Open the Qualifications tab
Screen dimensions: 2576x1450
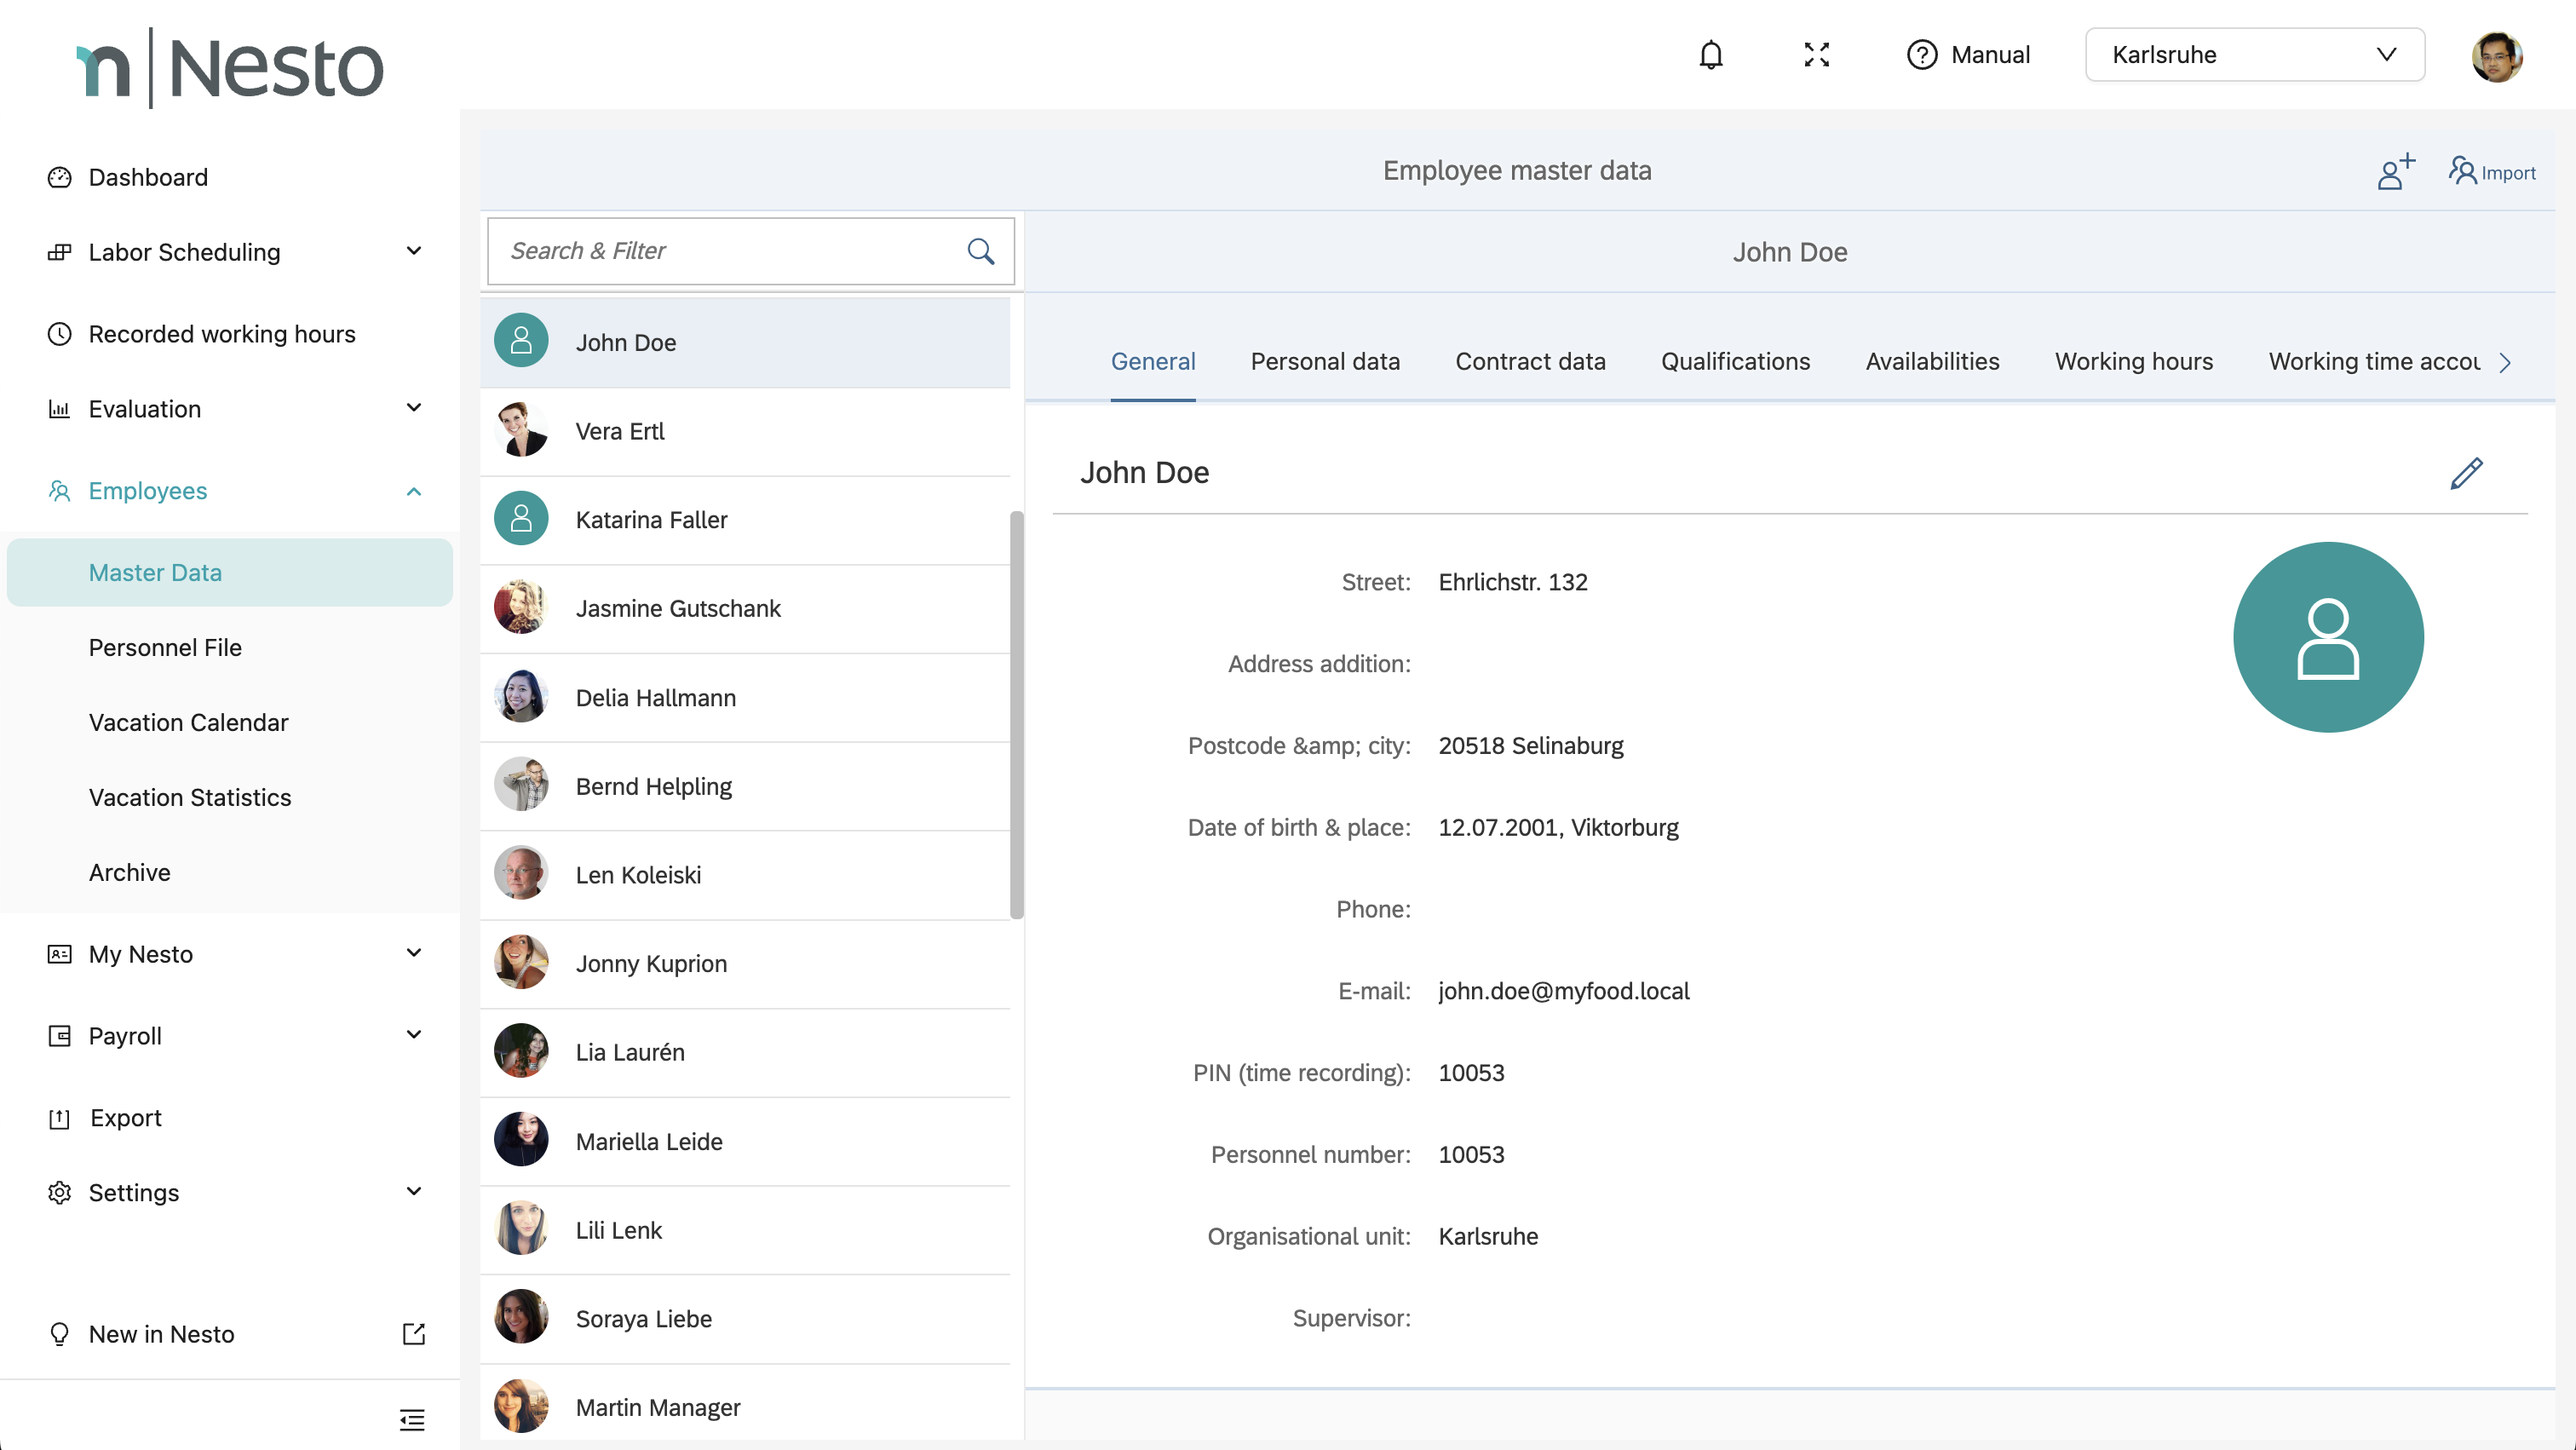point(1735,361)
